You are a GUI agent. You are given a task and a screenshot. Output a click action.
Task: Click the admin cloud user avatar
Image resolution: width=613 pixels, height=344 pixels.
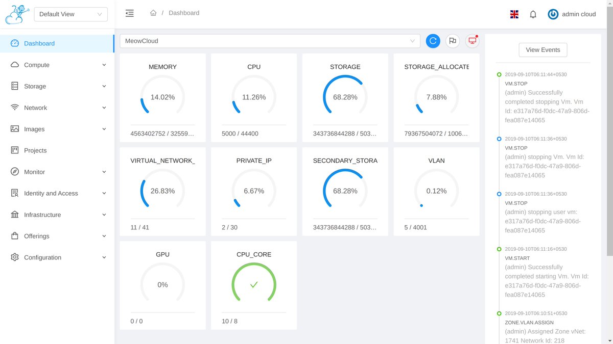point(553,14)
